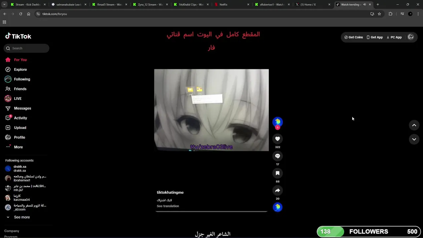The height and width of the screenshot is (238, 423).
Task: Reload the page
Action: tap(20, 14)
